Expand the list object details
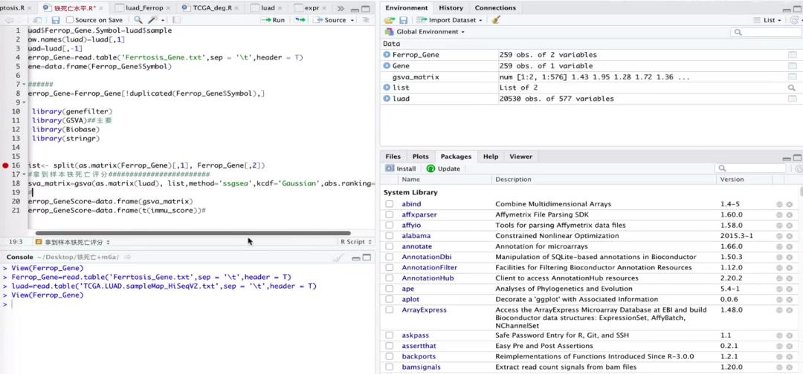 point(387,88)
